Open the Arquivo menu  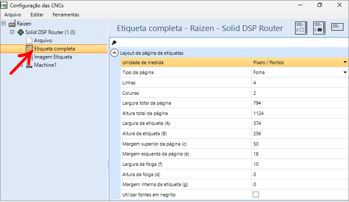[x=12, y=15]
